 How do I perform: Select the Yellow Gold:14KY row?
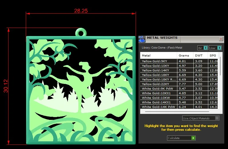pos(179,70)
